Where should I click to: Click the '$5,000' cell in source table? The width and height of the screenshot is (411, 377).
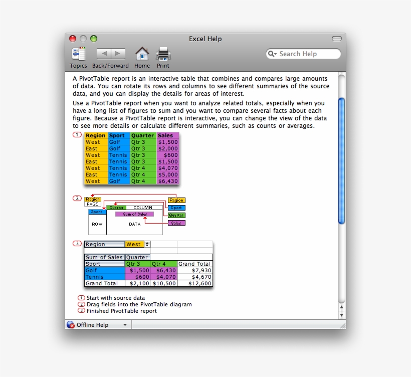point(168,174)
